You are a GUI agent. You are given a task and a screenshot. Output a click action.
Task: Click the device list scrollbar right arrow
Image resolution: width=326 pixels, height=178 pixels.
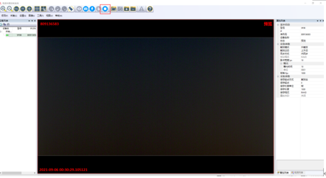[35, 173]
